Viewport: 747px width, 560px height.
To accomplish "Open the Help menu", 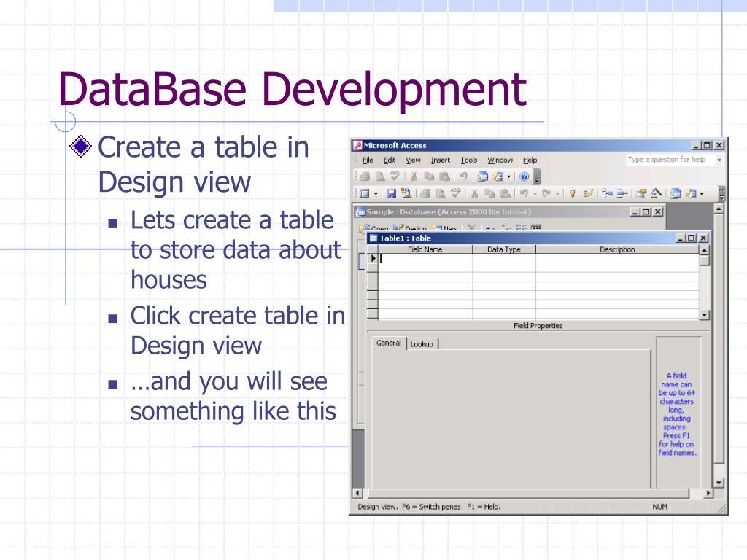I will [x=530, y=160].
